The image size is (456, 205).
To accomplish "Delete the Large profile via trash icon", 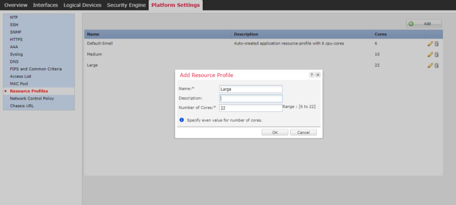I will click(436, 66).
